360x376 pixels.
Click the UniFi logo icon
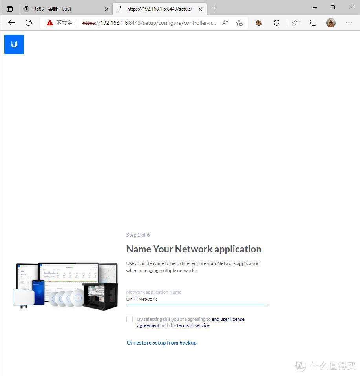14,44
